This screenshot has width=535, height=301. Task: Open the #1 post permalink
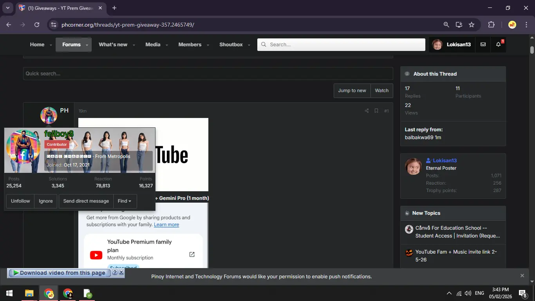386,111
